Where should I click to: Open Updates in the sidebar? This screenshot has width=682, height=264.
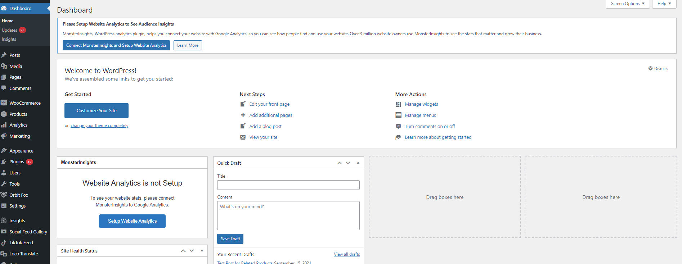(x=14, y=30)
